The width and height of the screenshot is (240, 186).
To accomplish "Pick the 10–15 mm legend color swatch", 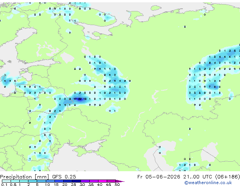I will [x=50, y=181].
